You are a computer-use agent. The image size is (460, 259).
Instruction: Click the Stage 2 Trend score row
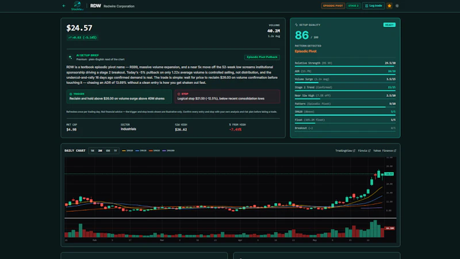pos(345,87)
